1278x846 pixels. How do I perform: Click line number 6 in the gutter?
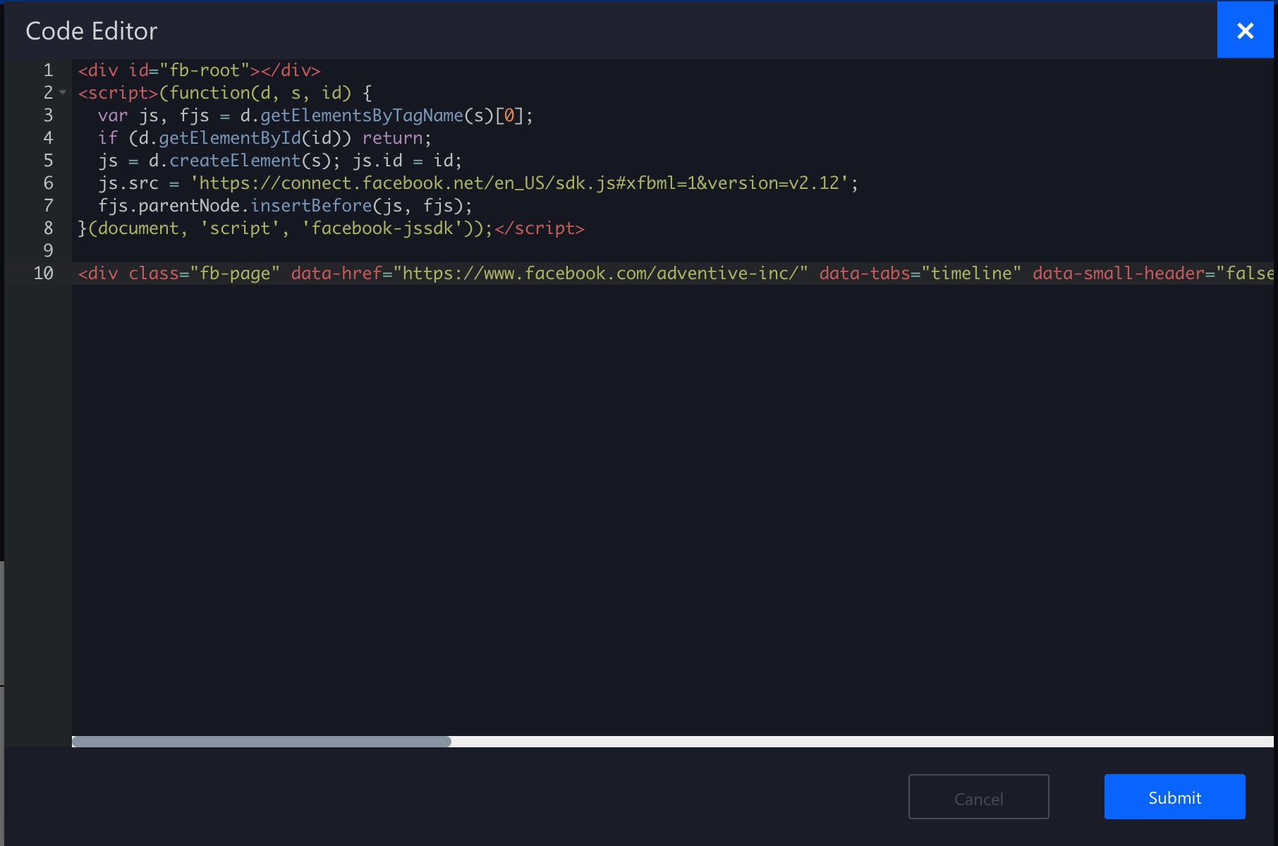coord(48,183)
